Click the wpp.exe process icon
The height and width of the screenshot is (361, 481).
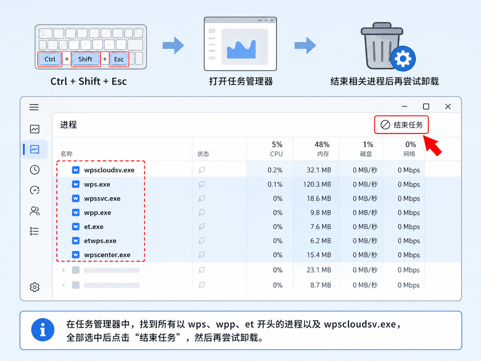point(76,212)
